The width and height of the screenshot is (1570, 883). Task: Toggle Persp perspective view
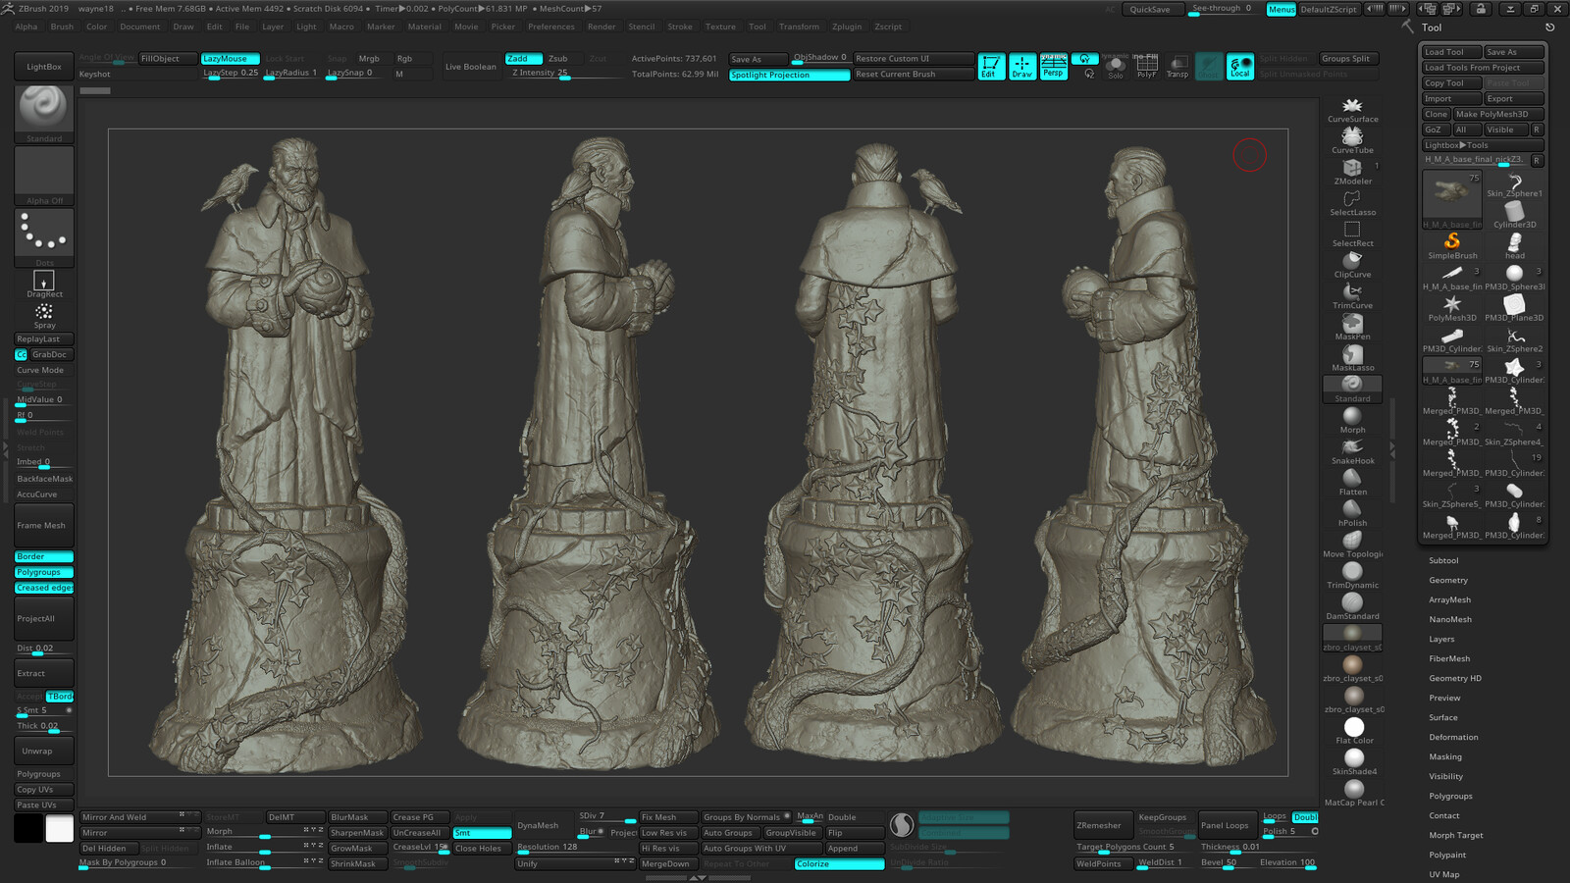tap(1053, 67)
